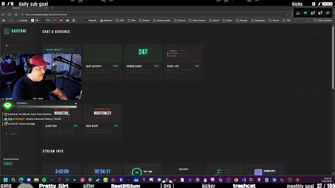
Task: Click the Gmail bookmark icon
Action: point(11,20)
